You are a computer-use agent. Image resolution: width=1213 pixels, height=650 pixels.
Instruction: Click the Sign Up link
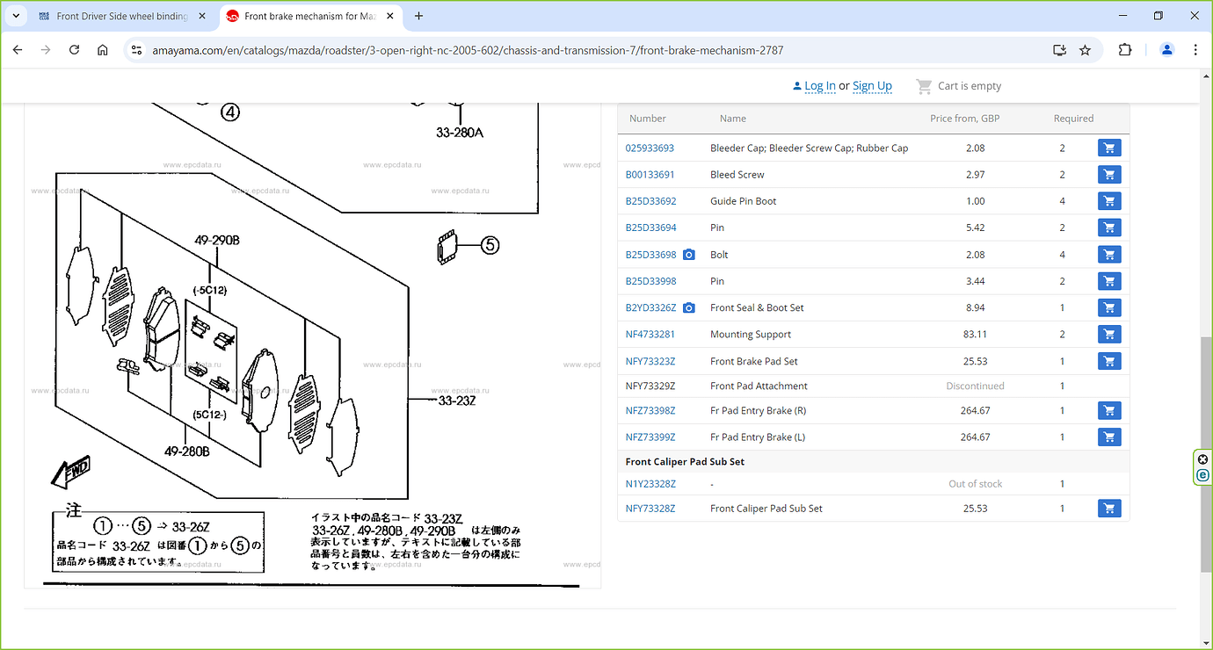(872, 86)
